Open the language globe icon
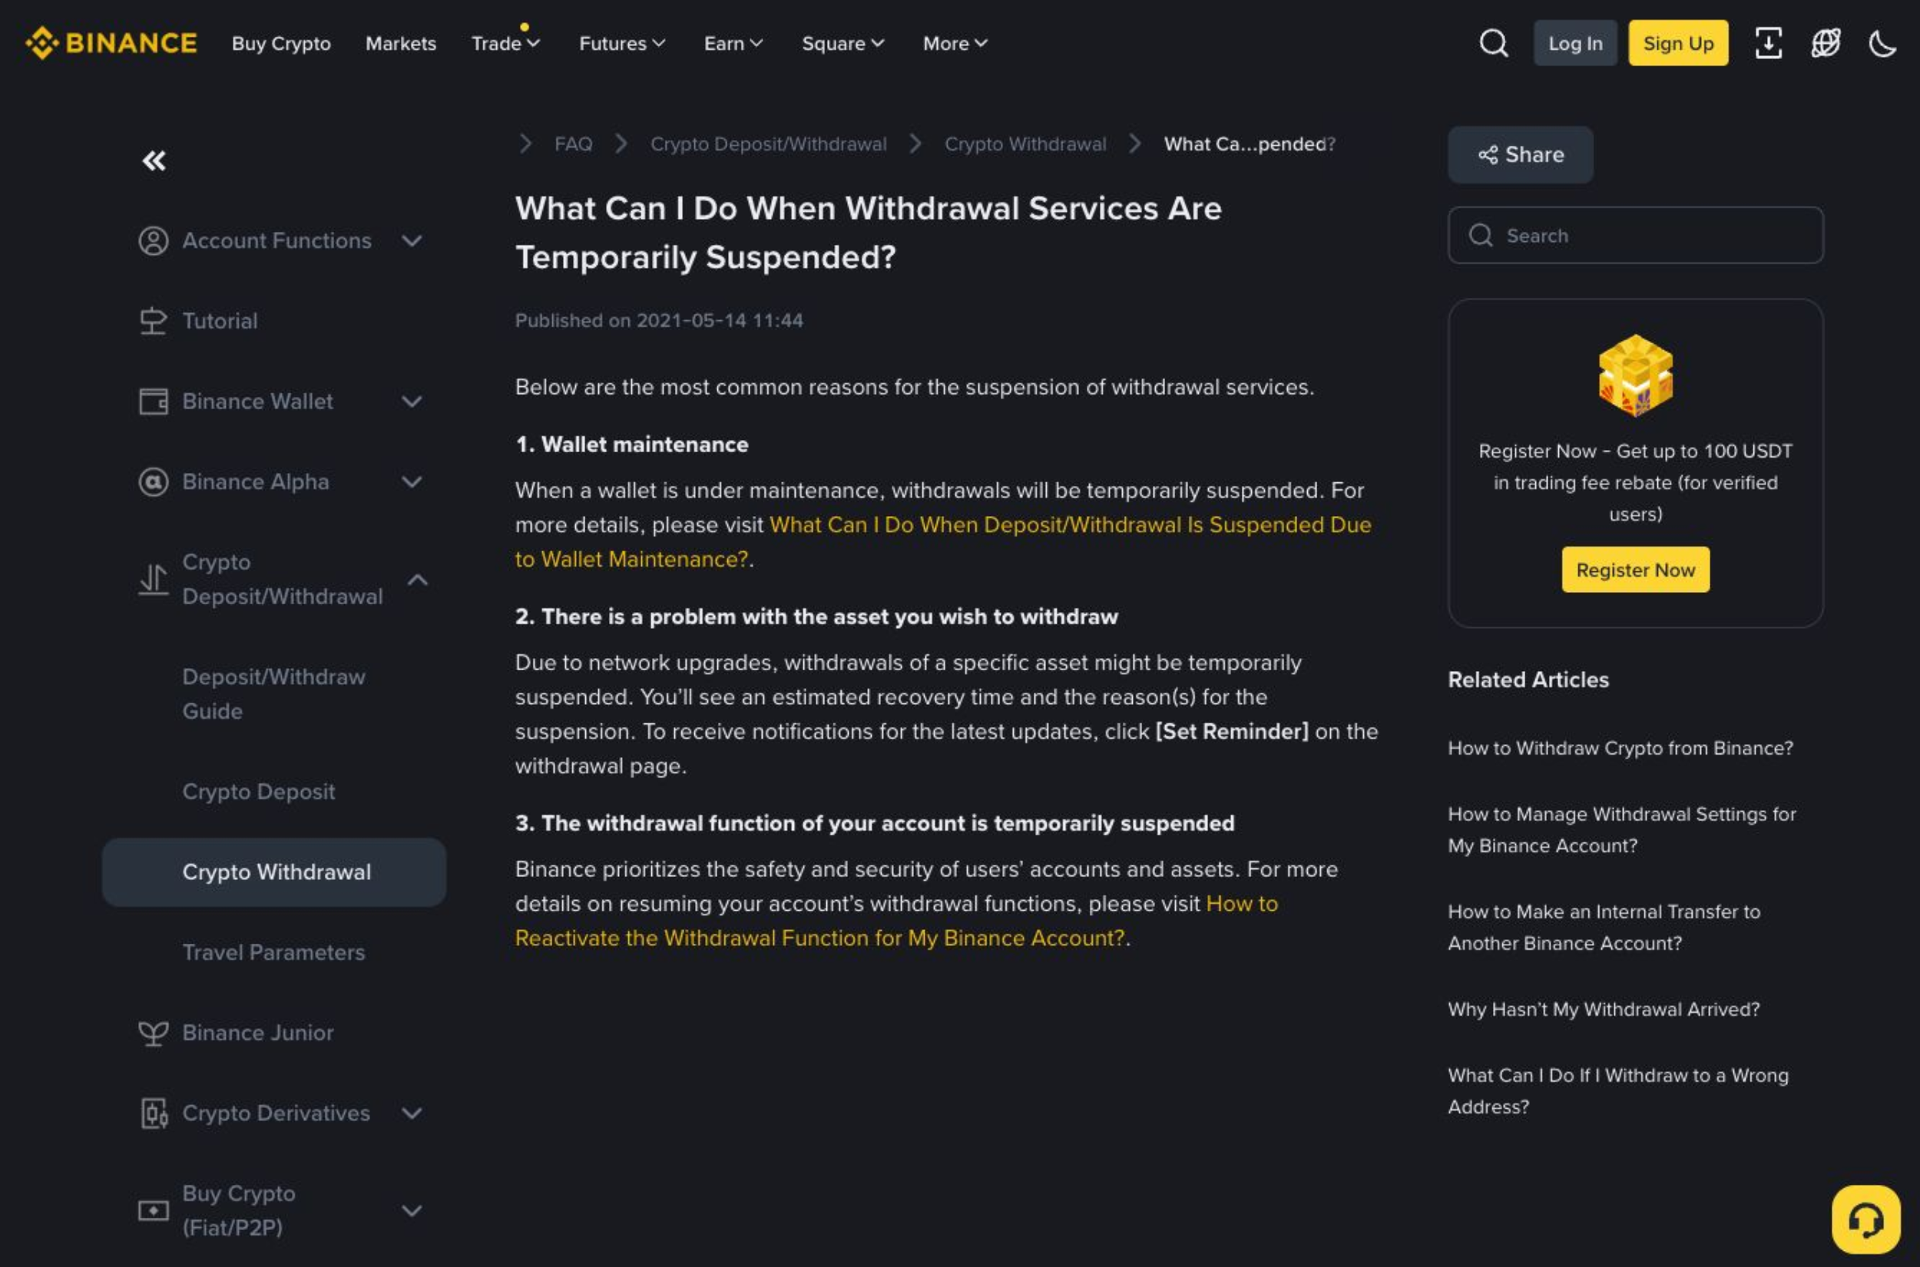The height and width of the screenshot is (1267, 1920). pyautogui.click(x=1826, y=43)
